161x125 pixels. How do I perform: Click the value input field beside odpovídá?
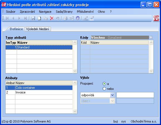(x=135, y=95)
